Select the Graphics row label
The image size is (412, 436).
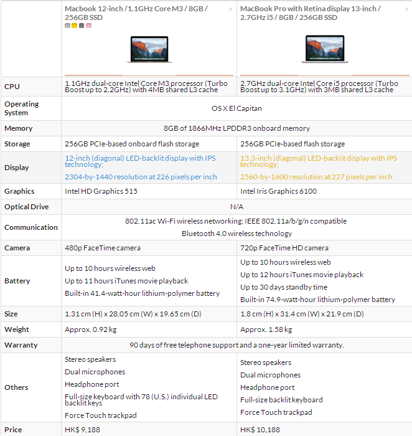click(19, 191)
